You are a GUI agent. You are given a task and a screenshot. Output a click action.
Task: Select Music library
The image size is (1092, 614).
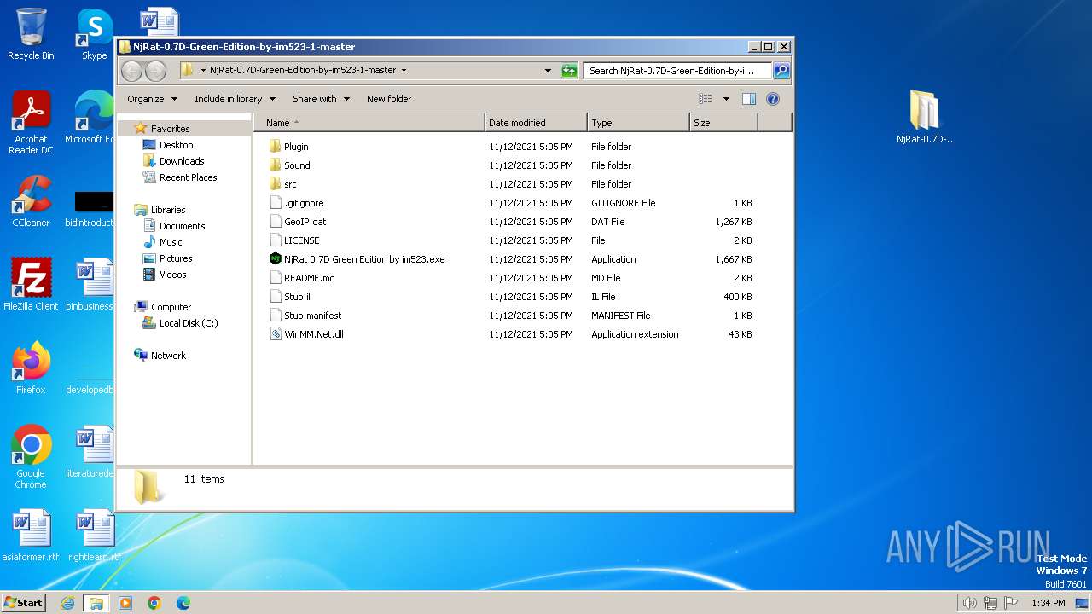171,242
